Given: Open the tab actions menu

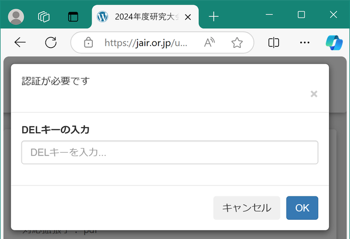Looking at the screenshot, I should click(73, 17).
